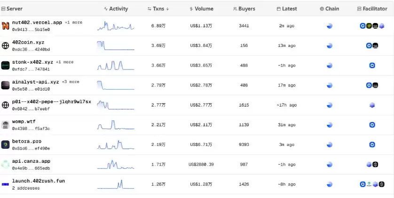Click the womp.wtf avatar icon

click(5, 125)
